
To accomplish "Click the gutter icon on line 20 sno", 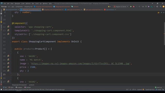I will click(x=8, y=56).
